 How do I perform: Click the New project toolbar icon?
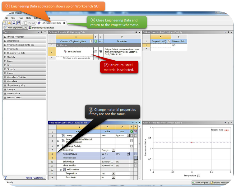pyautogui.click(x=5, y=23)
